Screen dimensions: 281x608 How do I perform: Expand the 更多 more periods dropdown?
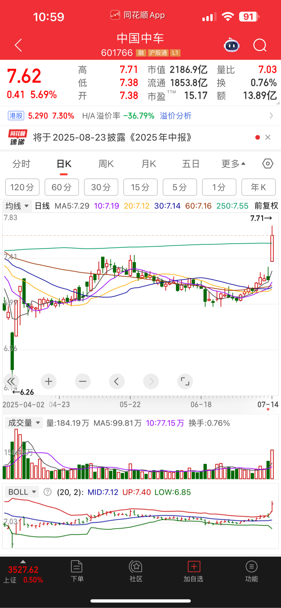pyautogui.click(x=233, y=164)
